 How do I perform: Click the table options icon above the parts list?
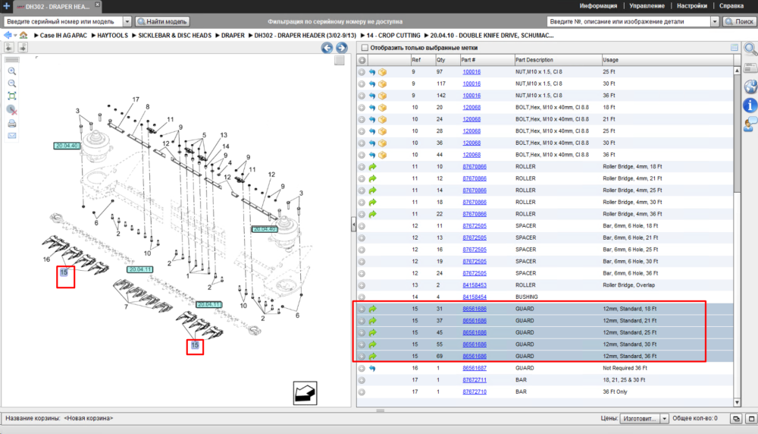click(735, 47)
